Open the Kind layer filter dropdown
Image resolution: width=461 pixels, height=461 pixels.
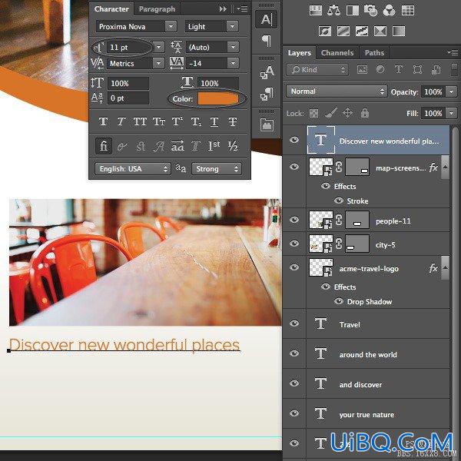[317, 70]
